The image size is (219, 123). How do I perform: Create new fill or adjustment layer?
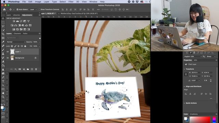click(24, 69)
